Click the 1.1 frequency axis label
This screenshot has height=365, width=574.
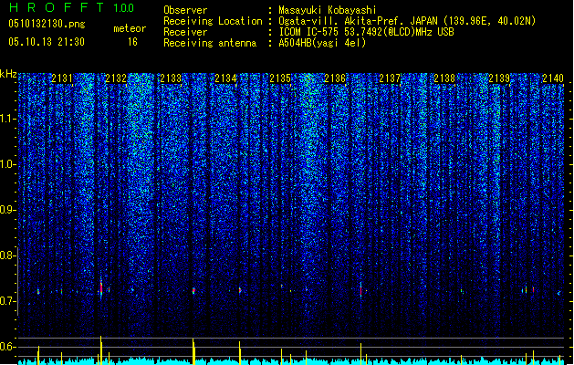(x=7, y=119)
